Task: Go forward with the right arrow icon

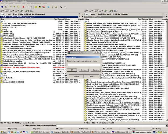Action: pyautogui.click(x=31, y=7)
